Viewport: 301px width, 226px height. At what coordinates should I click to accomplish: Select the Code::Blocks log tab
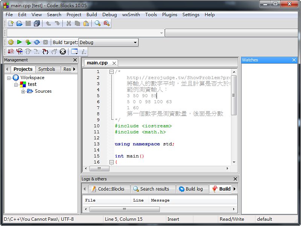[109, 189]
